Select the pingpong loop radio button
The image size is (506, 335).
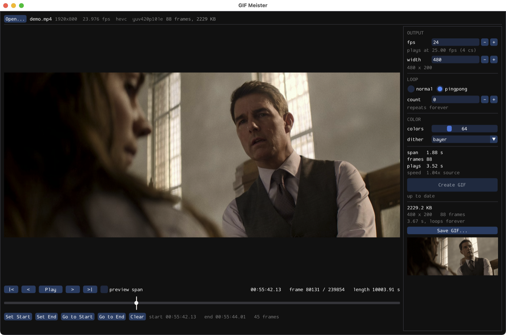(440, 89)
